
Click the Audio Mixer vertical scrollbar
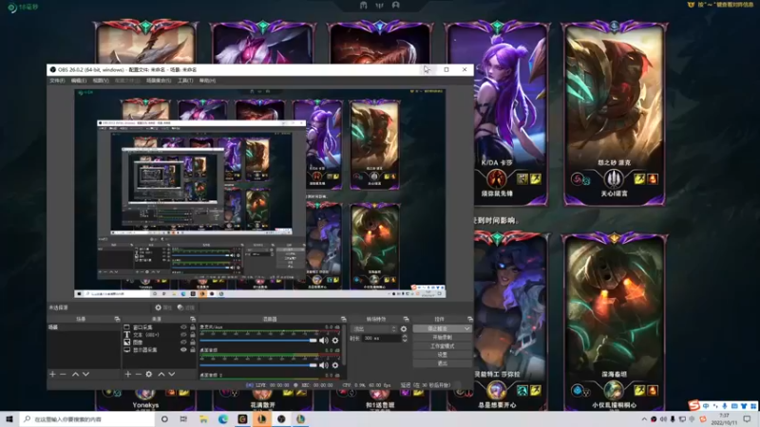(x=344, y=344)
